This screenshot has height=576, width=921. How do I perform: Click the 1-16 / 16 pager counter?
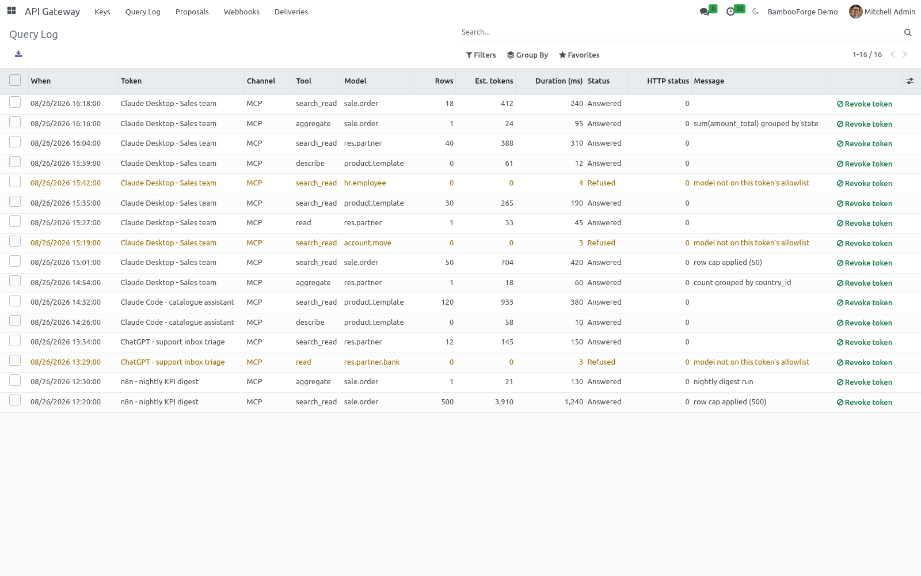[867, 55]
